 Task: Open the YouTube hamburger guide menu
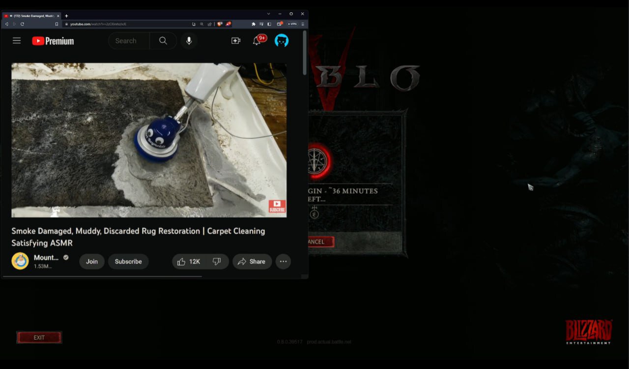point(17,41)
